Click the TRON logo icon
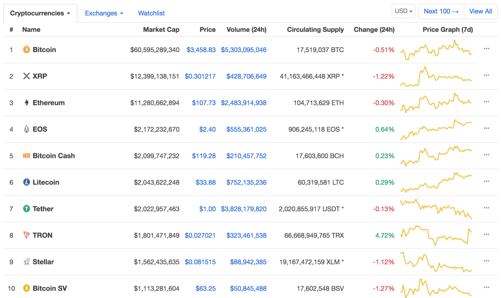This screenshot has width=501, height=298. coord(26,235)
